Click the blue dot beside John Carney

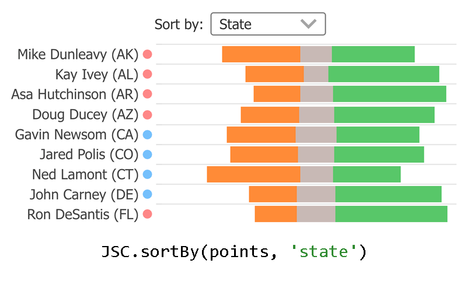coord(148,194)
